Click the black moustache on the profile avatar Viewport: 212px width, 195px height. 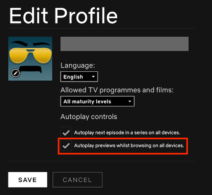point(30,69)
